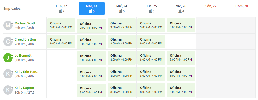Open Kelly Kapoor's name link
This screenshot has height=100, width=258.
(x=25, y=88)
